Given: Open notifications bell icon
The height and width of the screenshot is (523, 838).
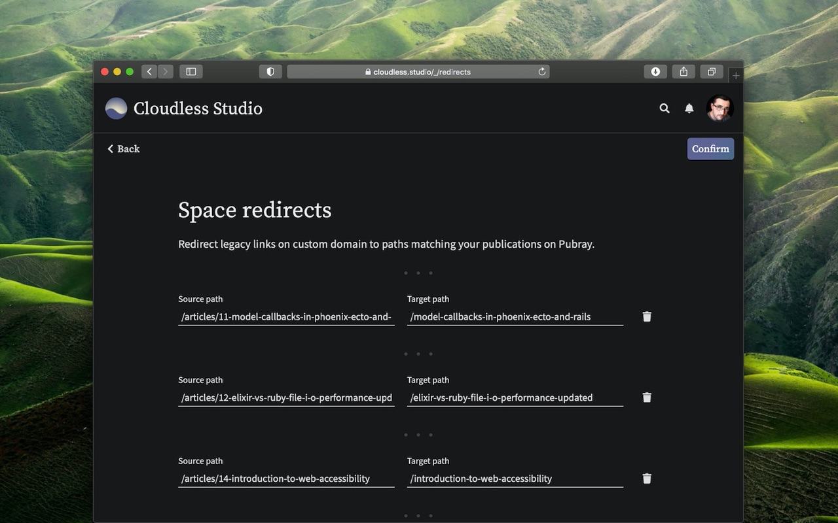Looking at the screenshot, I should (689, 109).
